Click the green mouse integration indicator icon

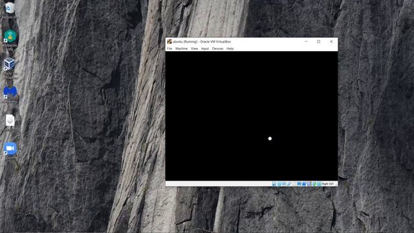[x=314, y=184]
